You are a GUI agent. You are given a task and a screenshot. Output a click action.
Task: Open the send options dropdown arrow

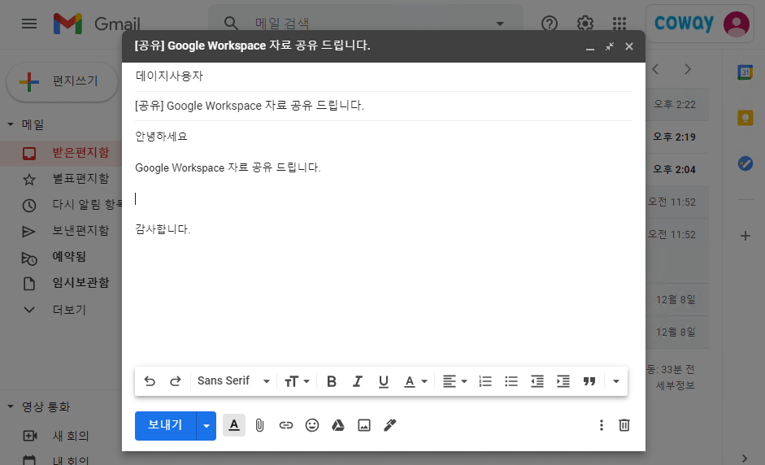206,425
